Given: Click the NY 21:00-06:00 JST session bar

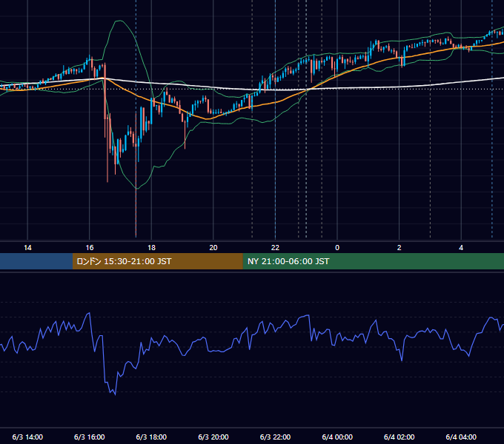Looking at the screenshot, I should [373, 261].
